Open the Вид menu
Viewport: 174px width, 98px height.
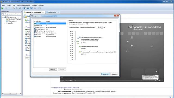(x=14, y=5)
